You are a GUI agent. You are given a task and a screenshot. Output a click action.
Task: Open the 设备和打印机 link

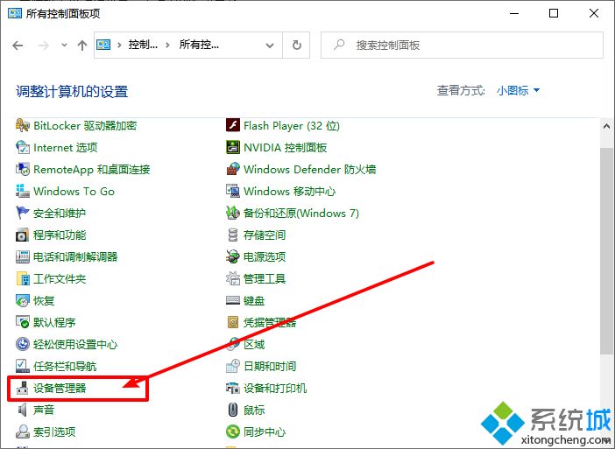(275, 389)
